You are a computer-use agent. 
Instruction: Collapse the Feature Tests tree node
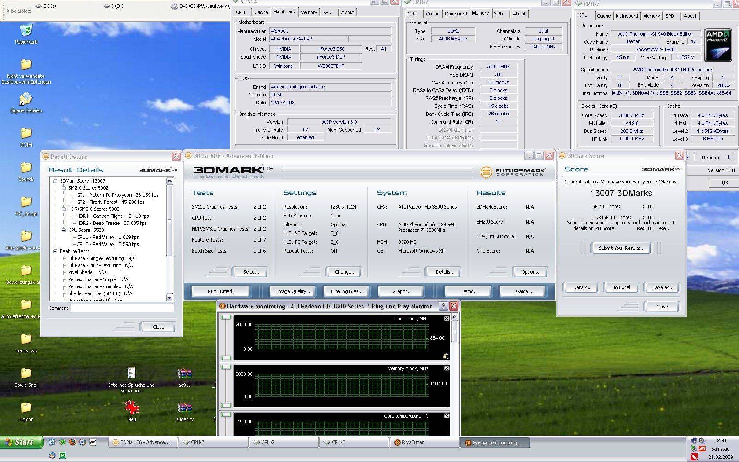point(55,251)
